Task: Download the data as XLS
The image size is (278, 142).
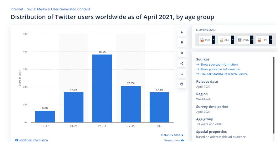Action: (224, 40)
